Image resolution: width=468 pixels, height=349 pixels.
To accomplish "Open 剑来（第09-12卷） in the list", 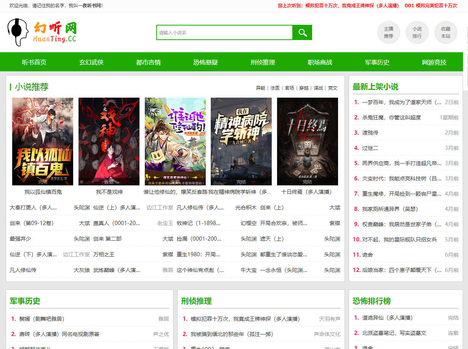I will pos(32,223).
